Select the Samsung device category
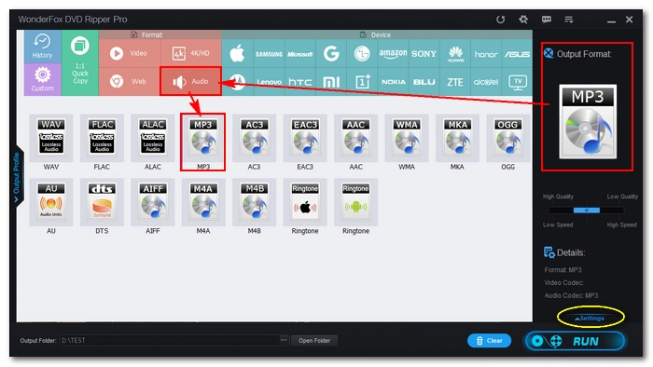653x367 pixels. 269,54
